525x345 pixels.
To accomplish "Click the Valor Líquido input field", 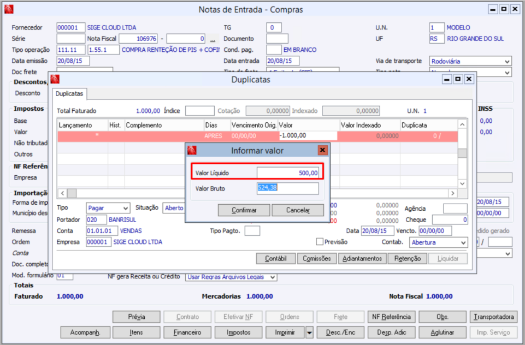I will (287, 173).
